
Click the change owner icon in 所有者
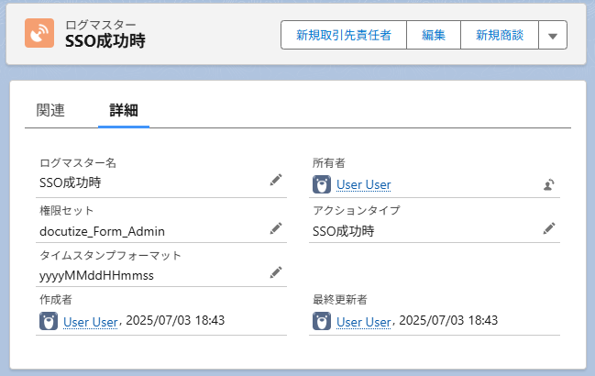click(549, 184)
